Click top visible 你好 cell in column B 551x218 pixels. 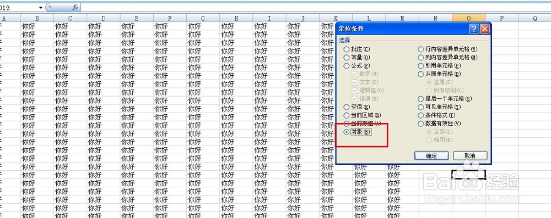37,26
